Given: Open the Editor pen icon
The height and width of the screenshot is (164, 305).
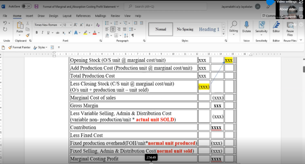Looking at the screenshot, I should [x=276, y=25].
